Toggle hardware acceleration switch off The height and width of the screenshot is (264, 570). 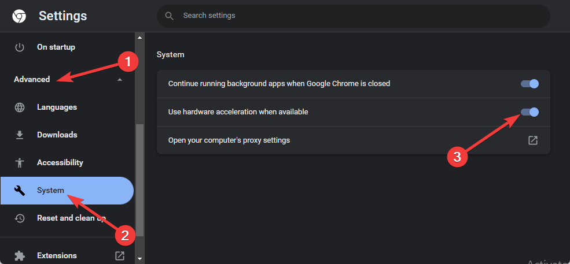[529, 112]
